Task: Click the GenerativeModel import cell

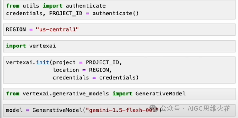Action: (119, 94)
